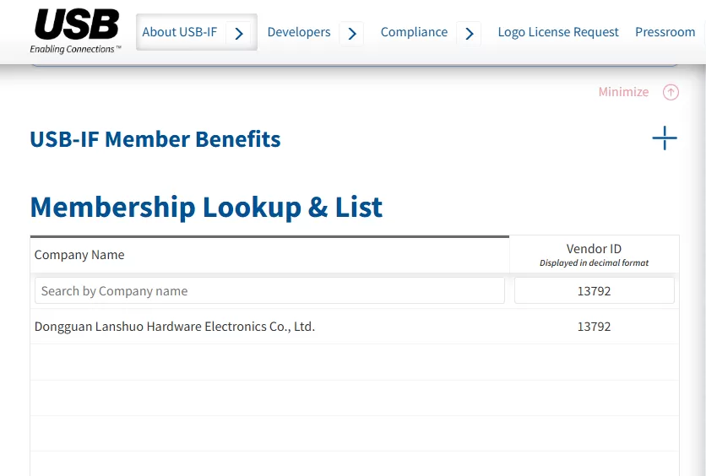The width and height of the screenshot is (706, 476).
Task: Visit the Pressroom link
Action: 665,32
